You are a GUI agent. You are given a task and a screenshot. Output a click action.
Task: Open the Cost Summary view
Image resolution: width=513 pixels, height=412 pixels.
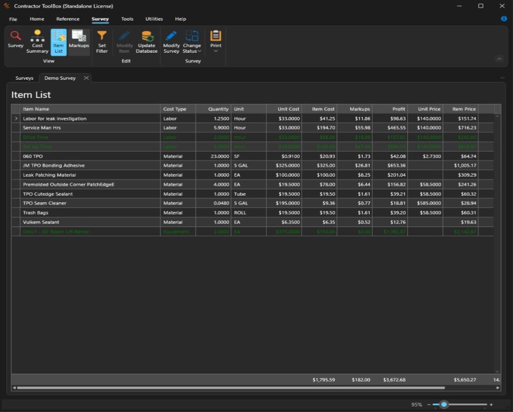[37, 41]
